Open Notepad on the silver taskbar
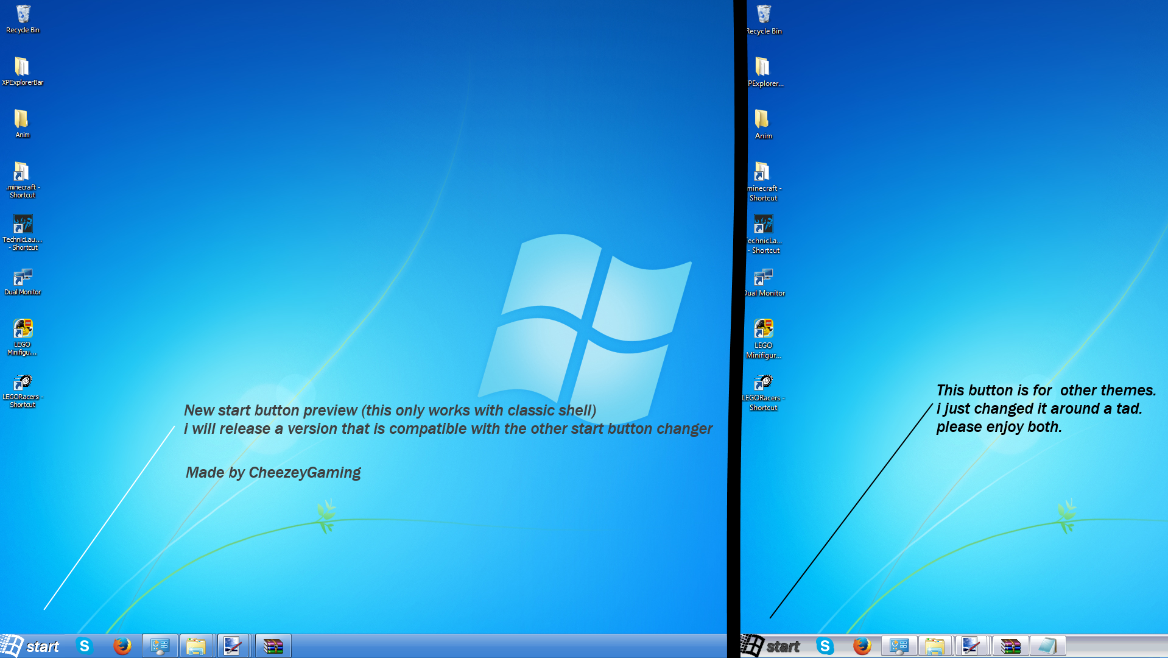1168x658 pixels. point(1047,646)
